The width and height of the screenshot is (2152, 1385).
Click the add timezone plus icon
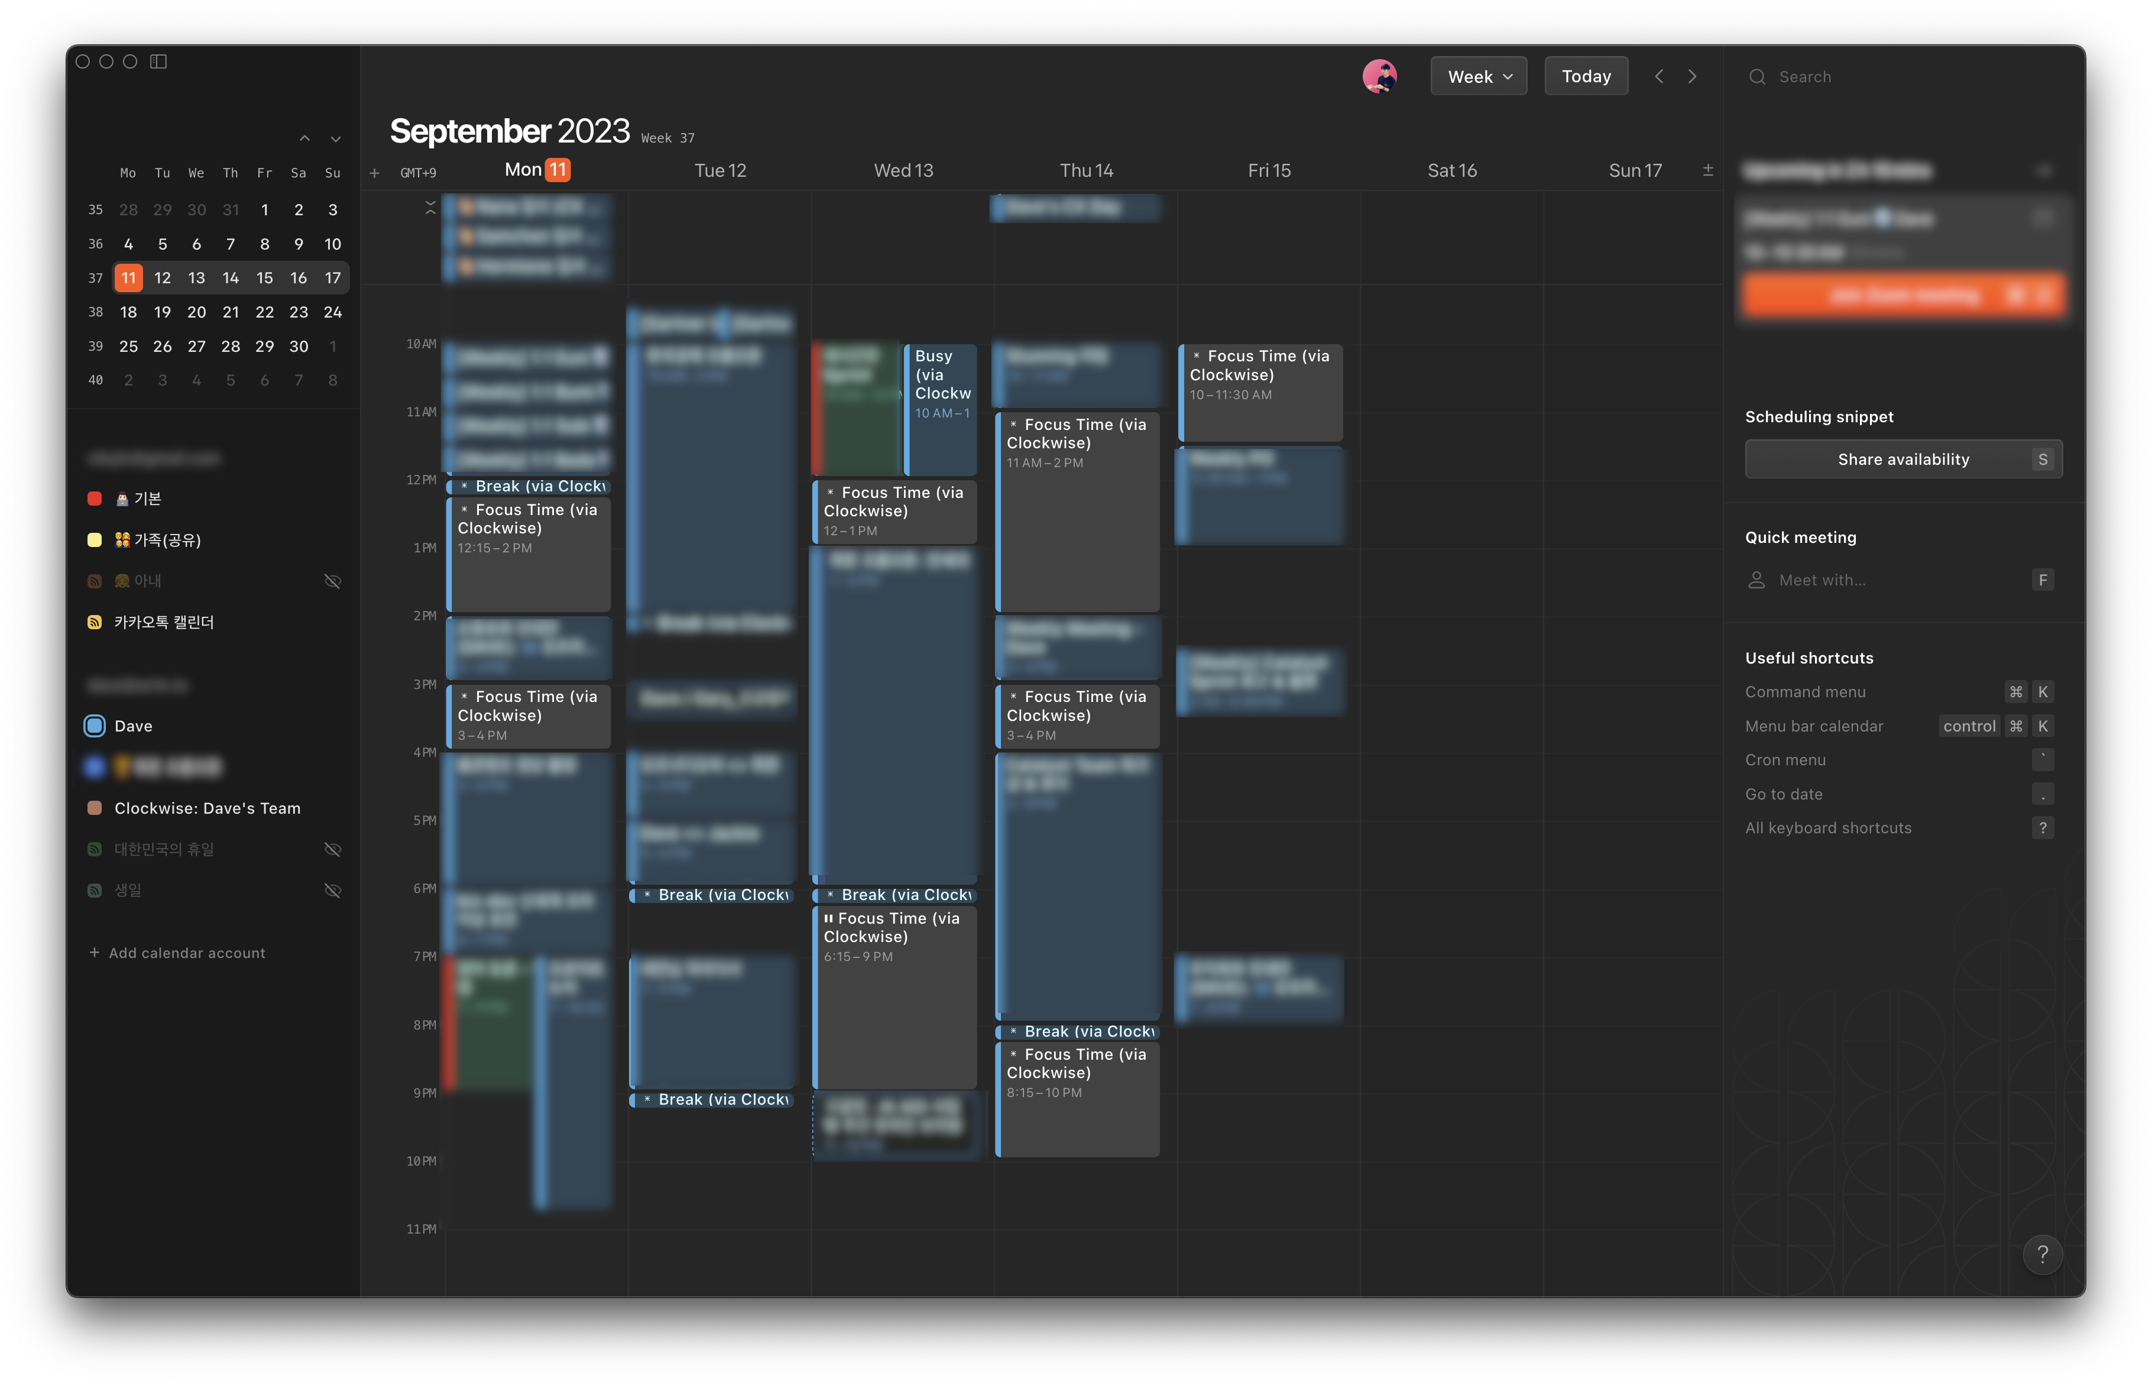[374, 173]
